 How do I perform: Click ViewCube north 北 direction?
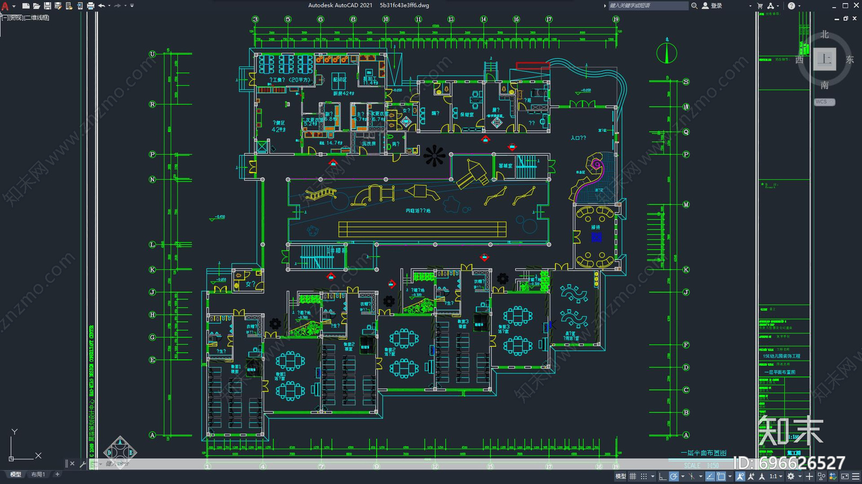click(824, 35)
